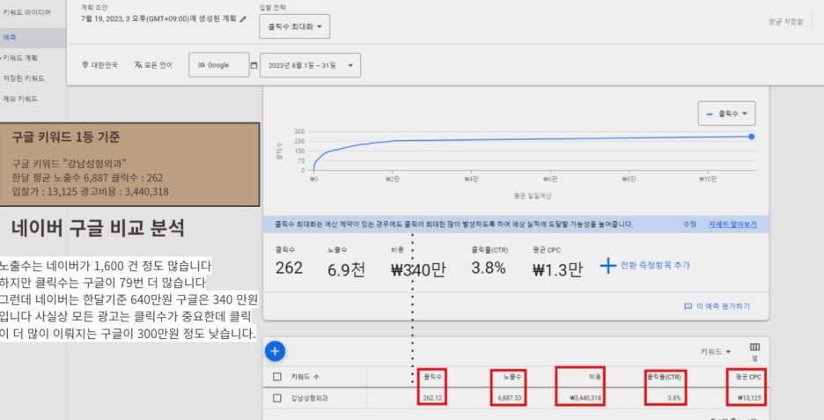Click 모든 언어 language setting
The width and height of the screenshot is (824, 420).
click(158, 65)
